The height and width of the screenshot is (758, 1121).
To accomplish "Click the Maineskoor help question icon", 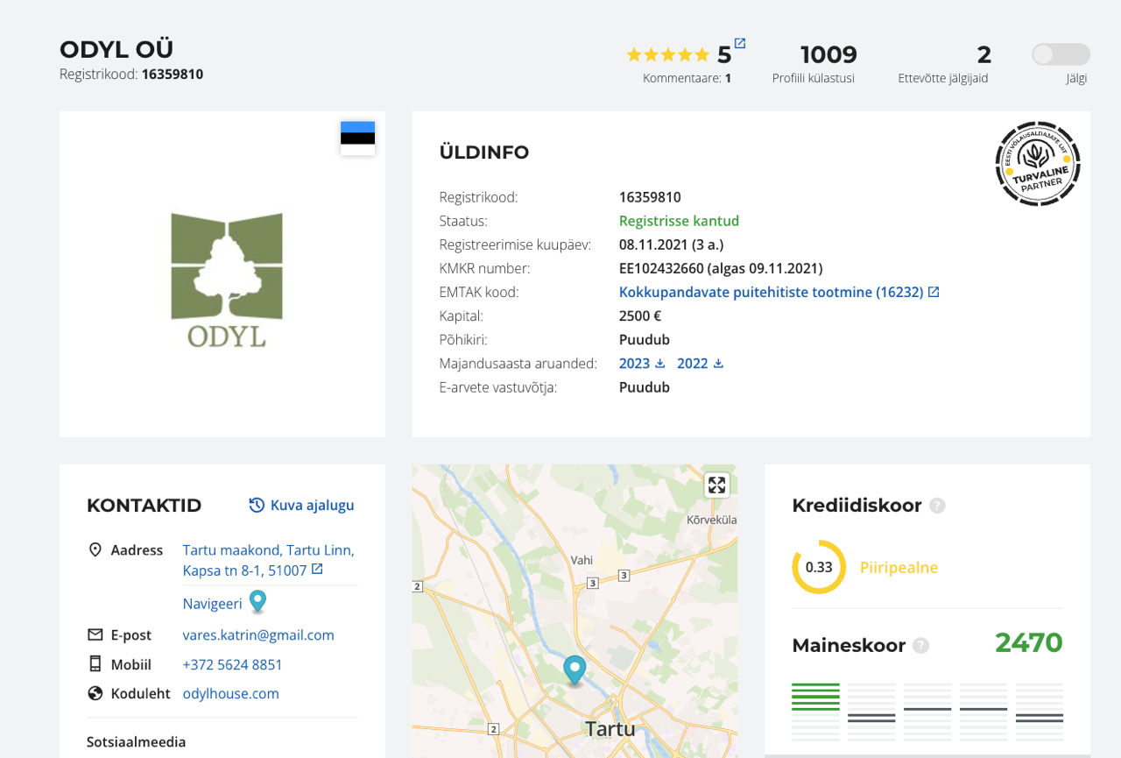I will (x=920, y=646).
